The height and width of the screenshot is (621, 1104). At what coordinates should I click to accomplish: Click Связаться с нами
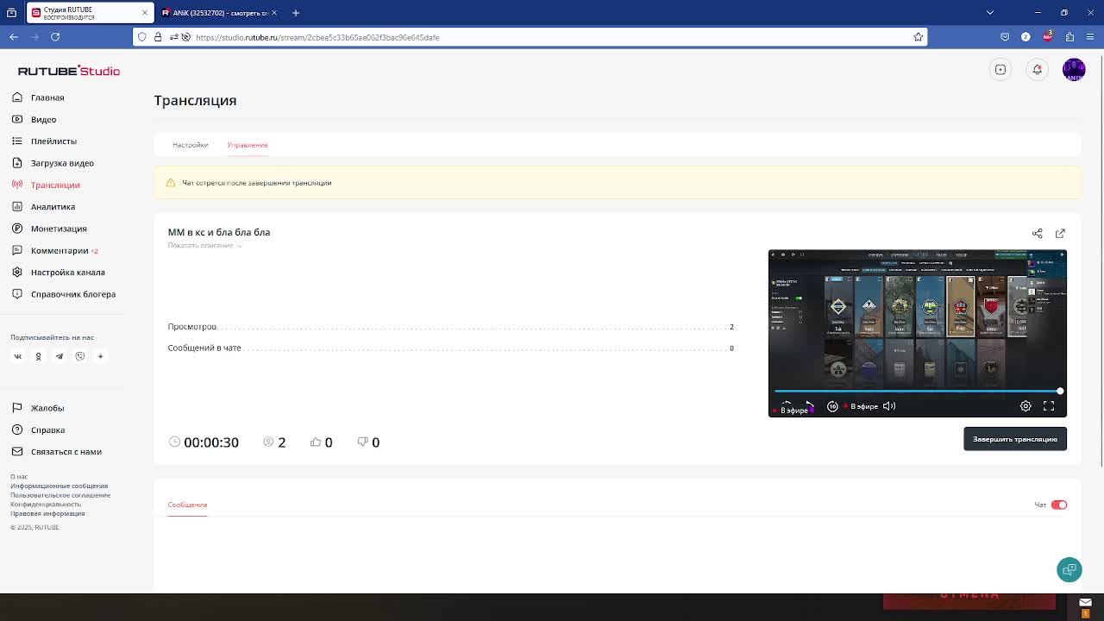point(66,451)
